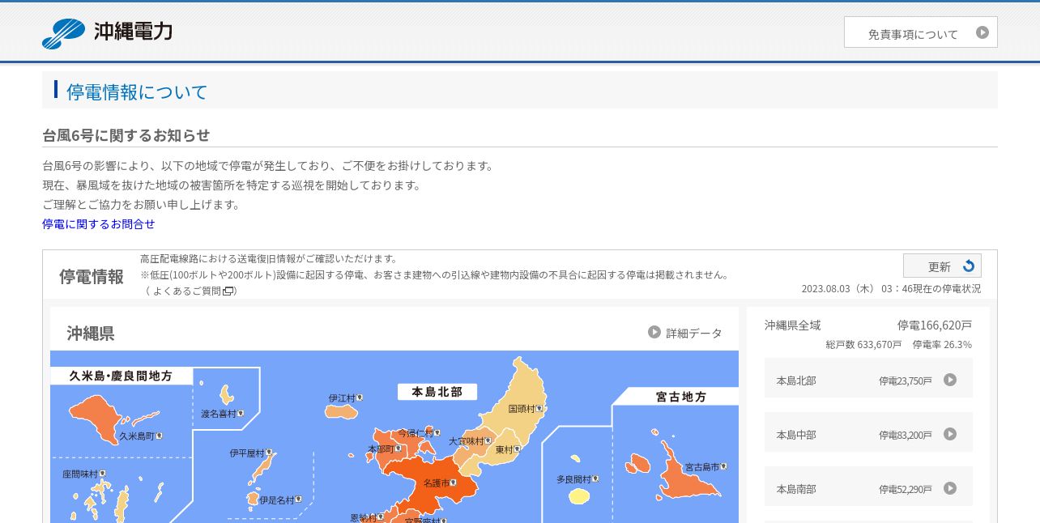Click the marker icon next to 多良間村

595,479
